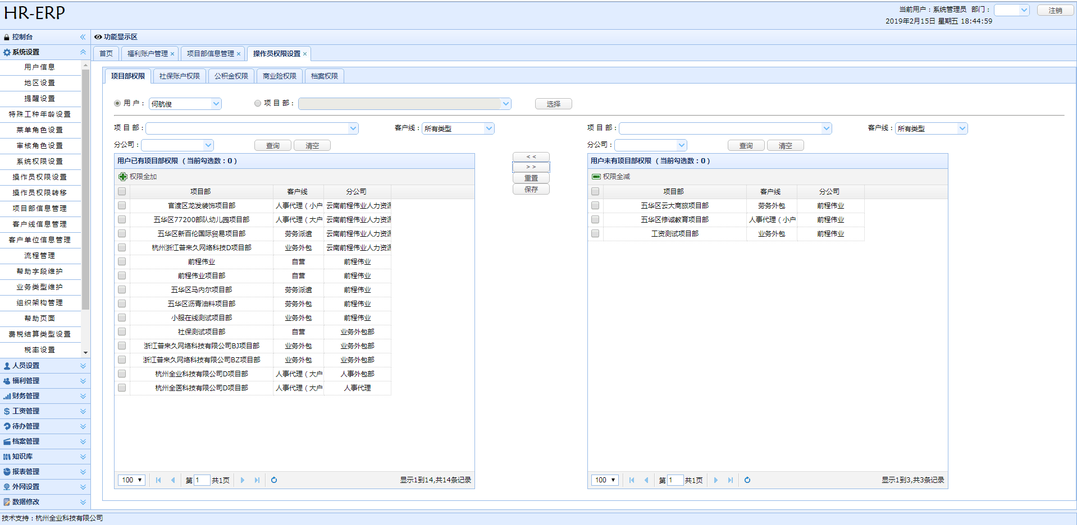The height and width of the screenshot is (525, 1077).
Task: Click the 数据修改 icon
Action: (7, 502)
